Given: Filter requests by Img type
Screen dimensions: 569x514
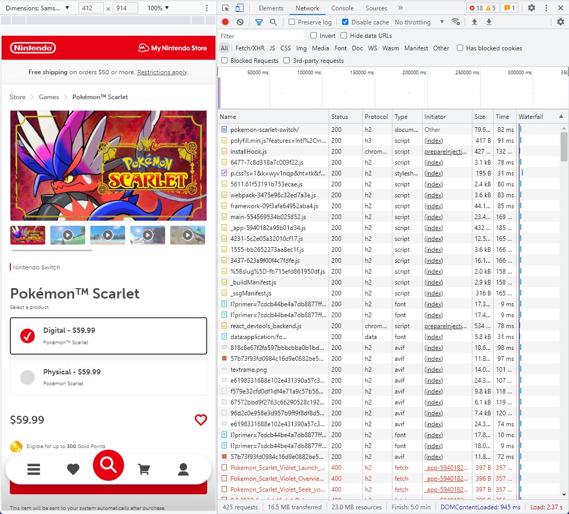Looking at the screenshot, I should coord(301,48).
